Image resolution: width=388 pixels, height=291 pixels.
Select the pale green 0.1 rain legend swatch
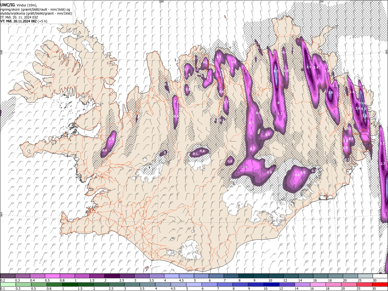pyautogui.click(x=8, y=285)
